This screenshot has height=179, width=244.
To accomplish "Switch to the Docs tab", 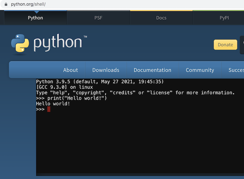I will click(x=161, y=18).
